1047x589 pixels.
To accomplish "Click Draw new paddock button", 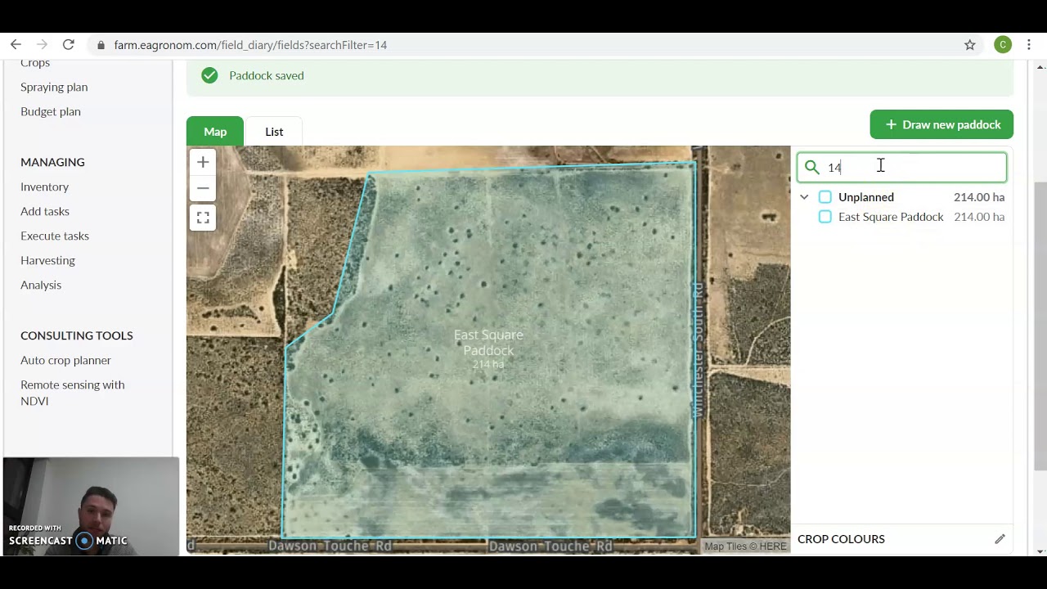I will pyautogui.click(x=941, y=124).
